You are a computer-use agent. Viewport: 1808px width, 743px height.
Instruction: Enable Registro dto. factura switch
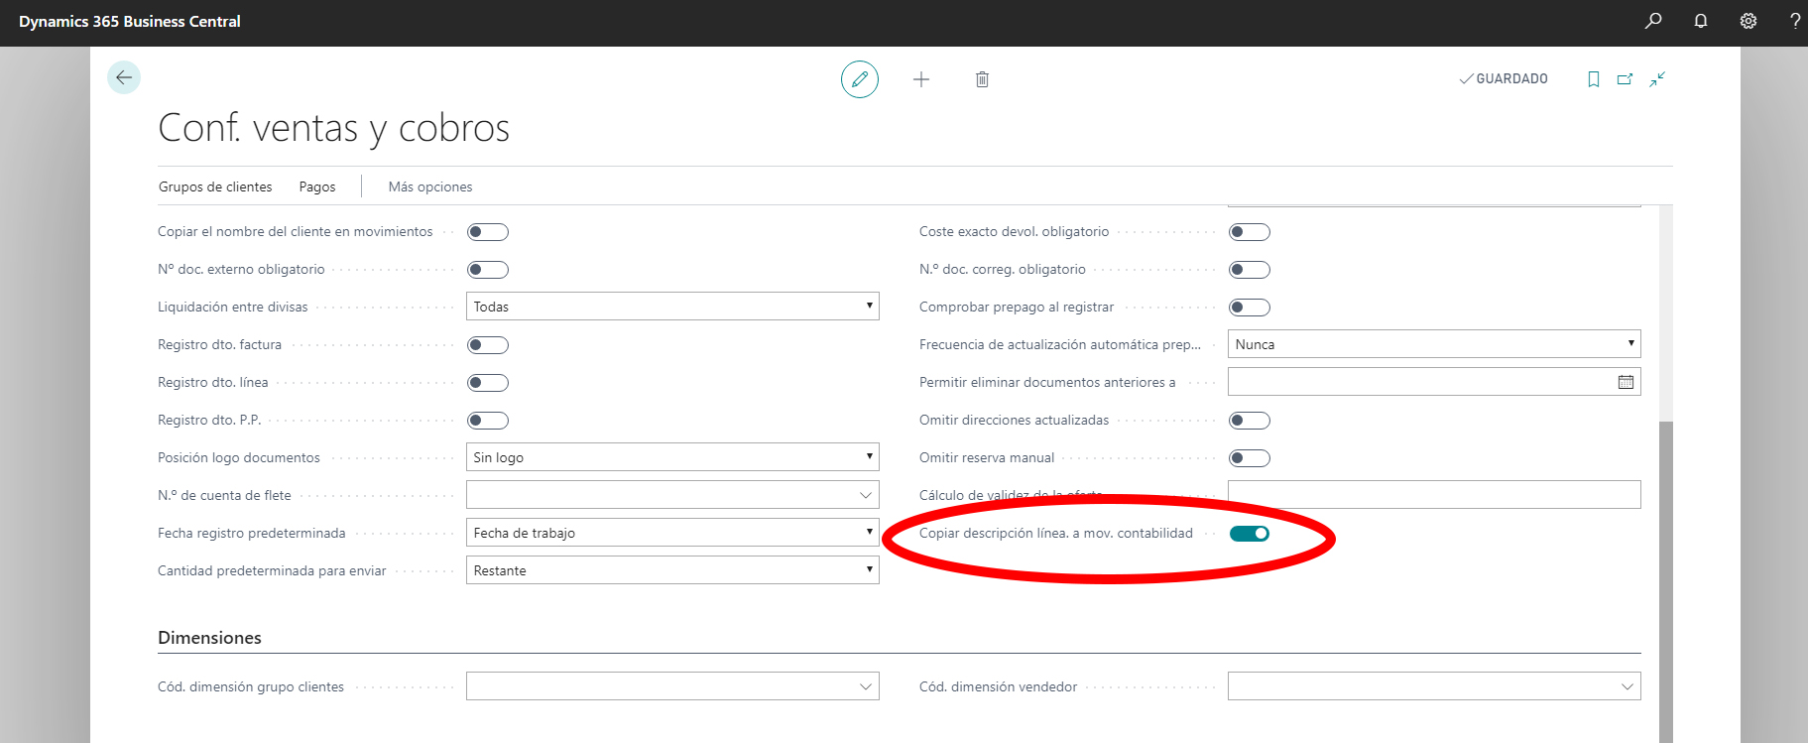(x=488, y=345)
